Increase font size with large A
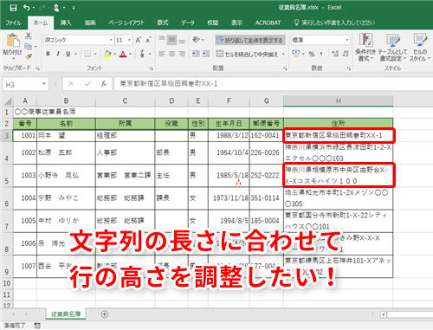This screenshot has width=433, height=330. click(x=139, y=40)
